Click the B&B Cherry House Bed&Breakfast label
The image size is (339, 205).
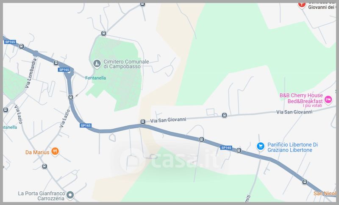tap(301, 98)
